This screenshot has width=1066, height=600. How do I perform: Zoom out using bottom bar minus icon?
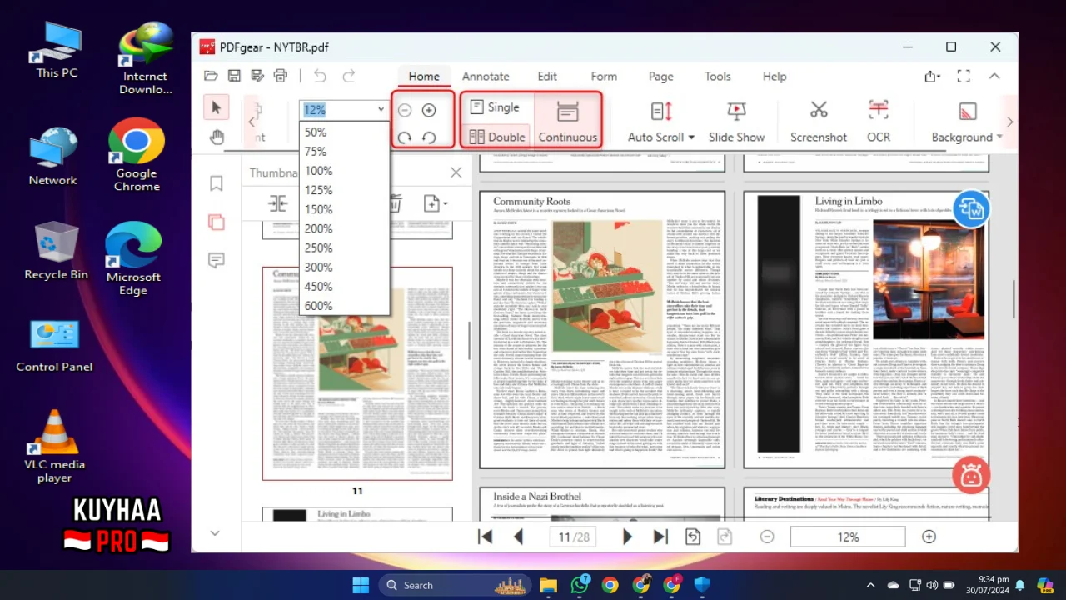tap(767, 537)
